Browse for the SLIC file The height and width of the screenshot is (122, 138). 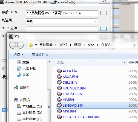104,29
